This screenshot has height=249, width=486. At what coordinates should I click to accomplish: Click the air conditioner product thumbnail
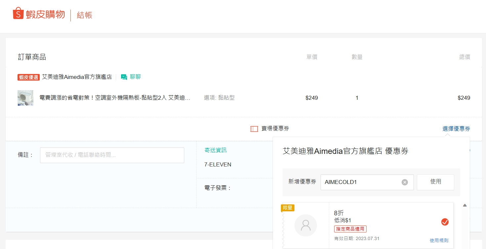(x=25, y=98)
